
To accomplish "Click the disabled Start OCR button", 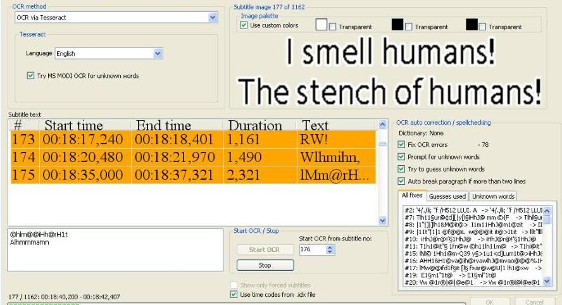I will coord(265,249).
